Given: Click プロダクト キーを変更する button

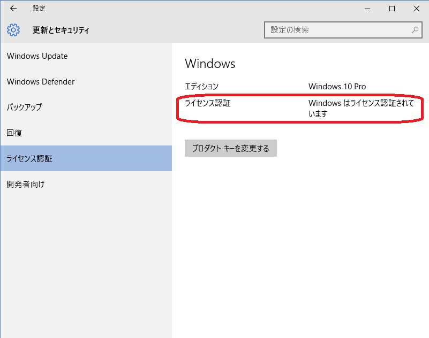Looking at the screenshot, I should pos(231,148).
